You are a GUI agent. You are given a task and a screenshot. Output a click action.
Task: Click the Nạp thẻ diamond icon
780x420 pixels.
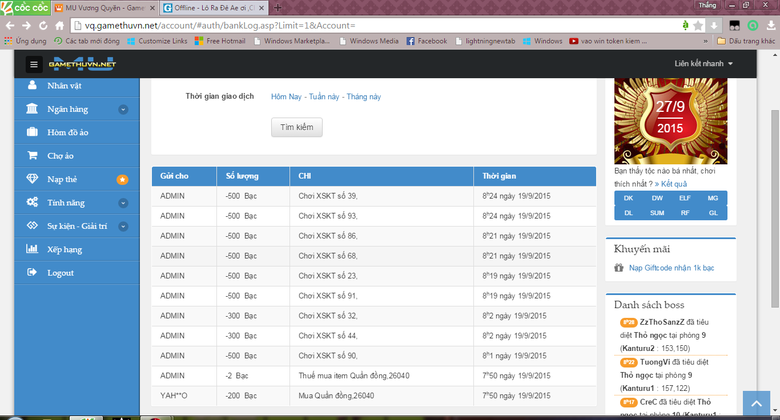pos(33,179)
